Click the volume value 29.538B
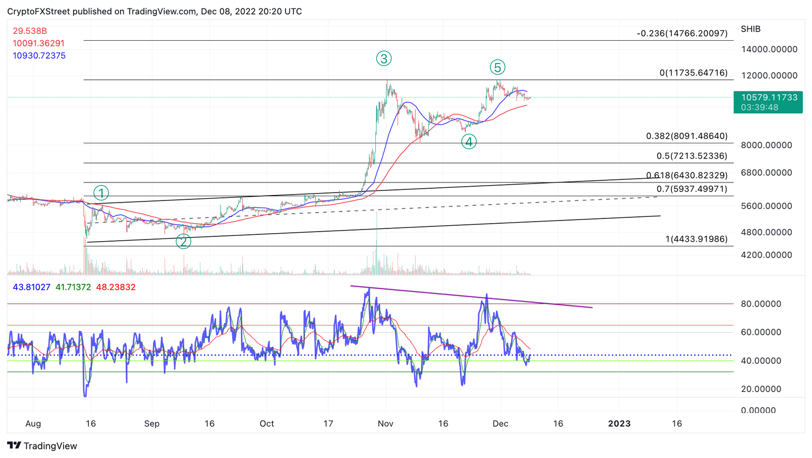The image size is (812, 458). tap(30, 31)
